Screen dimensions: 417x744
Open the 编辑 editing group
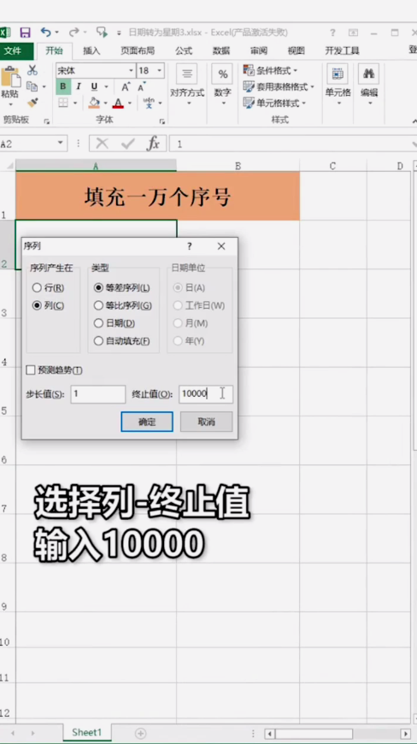click(x=368, y=85)
